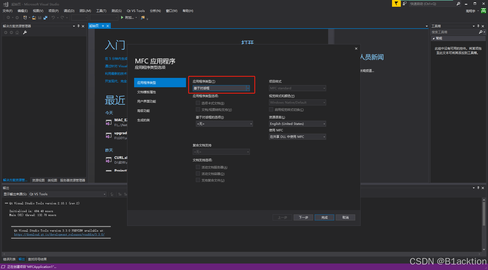Click the Undo arrow in toolbar

[53, 18]
